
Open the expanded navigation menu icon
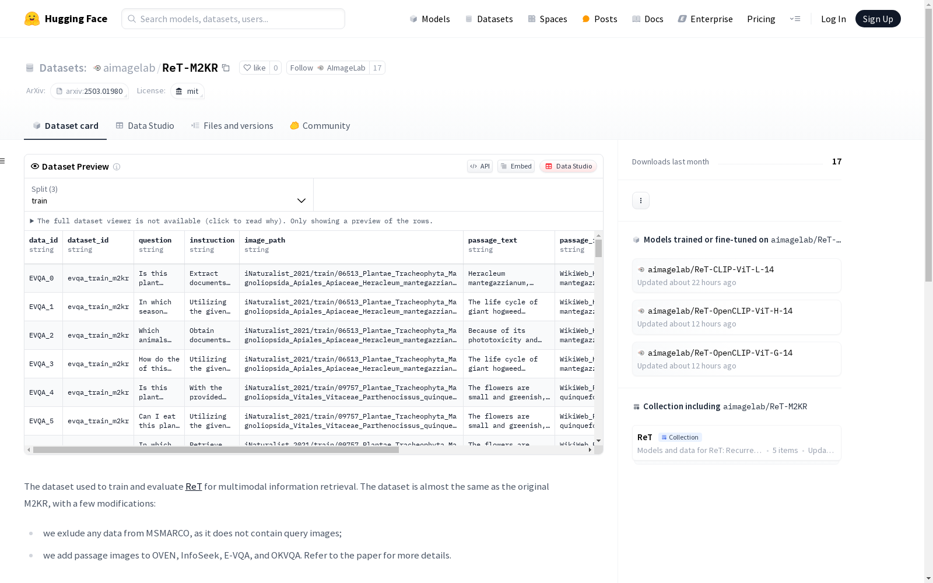click(795, 19)
